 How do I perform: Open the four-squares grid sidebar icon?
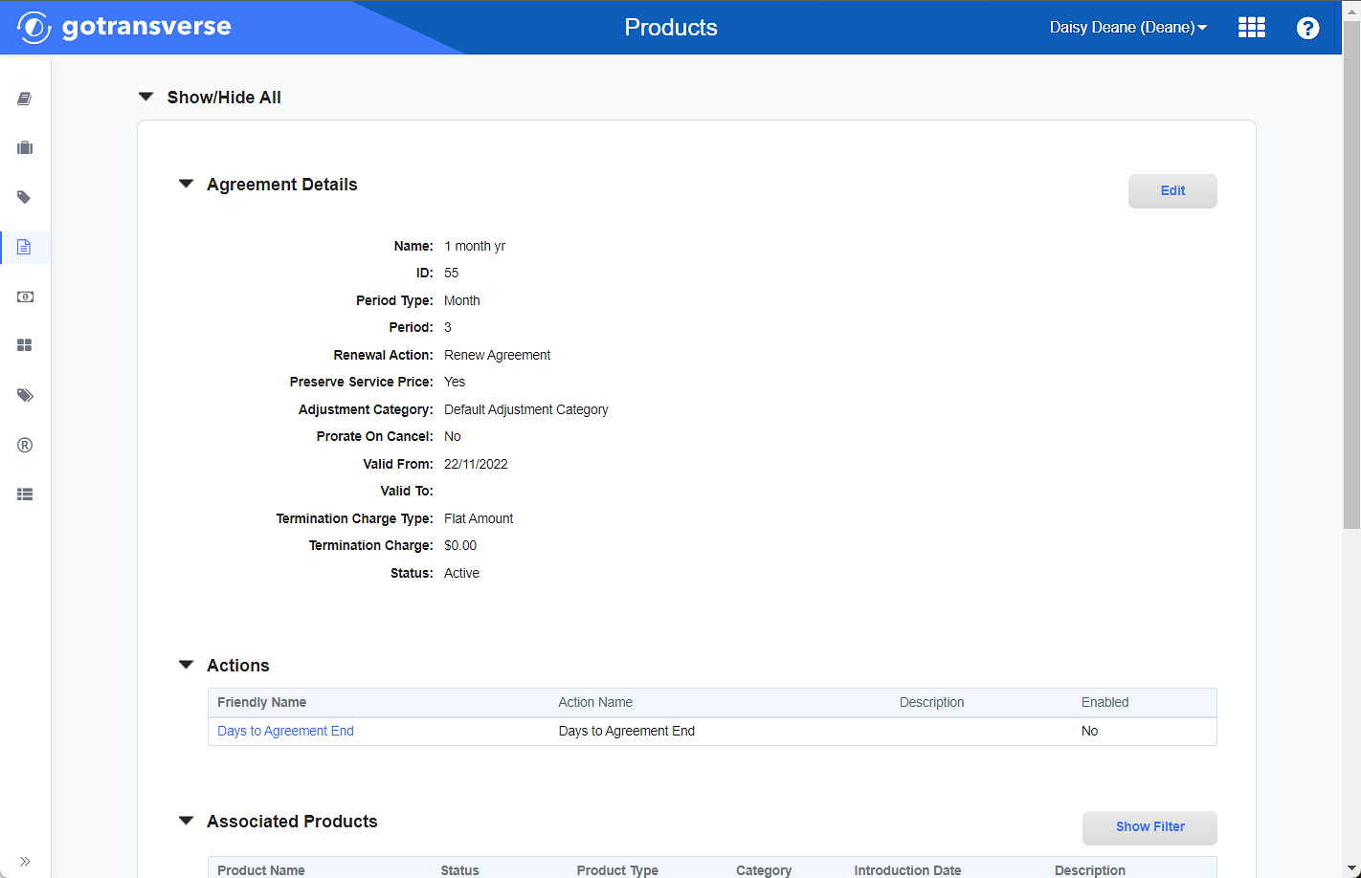coord(25,345)
